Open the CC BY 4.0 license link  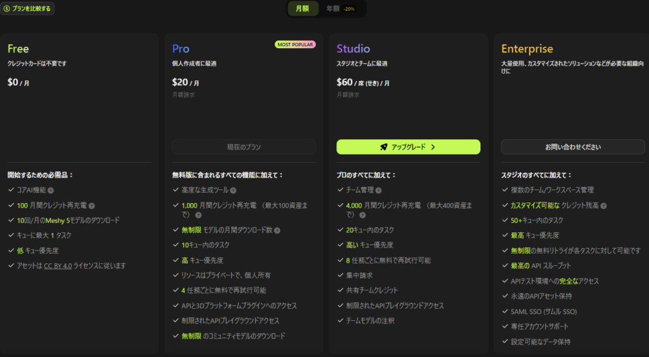click(58, 266)
